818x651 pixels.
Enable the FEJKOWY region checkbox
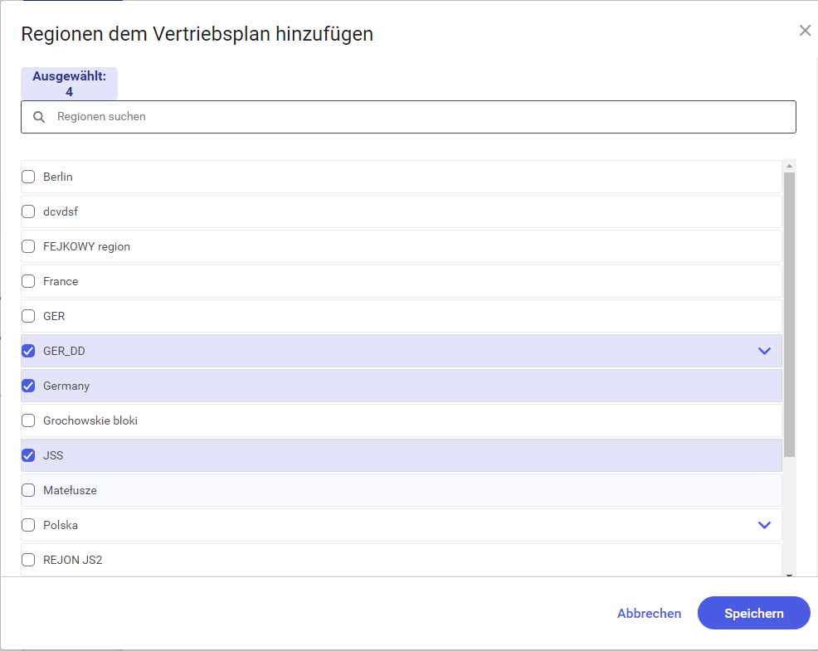(x=28, y=247)
